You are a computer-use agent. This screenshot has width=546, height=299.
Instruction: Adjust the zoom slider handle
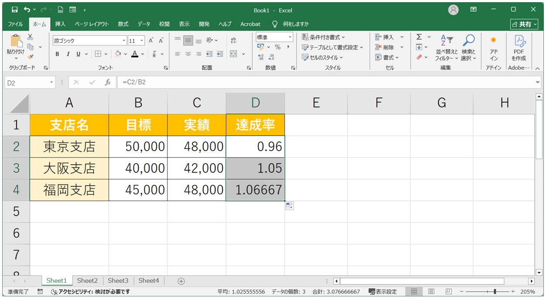[x=495, y=292]
